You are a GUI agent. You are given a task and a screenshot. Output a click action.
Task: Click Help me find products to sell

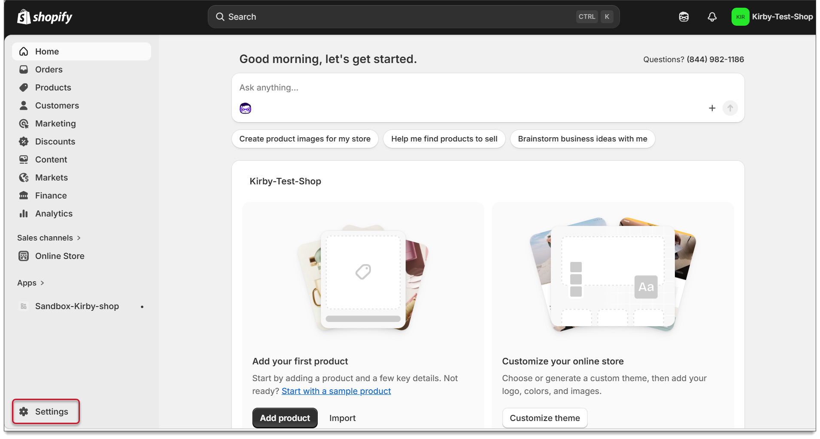point(444,139)
